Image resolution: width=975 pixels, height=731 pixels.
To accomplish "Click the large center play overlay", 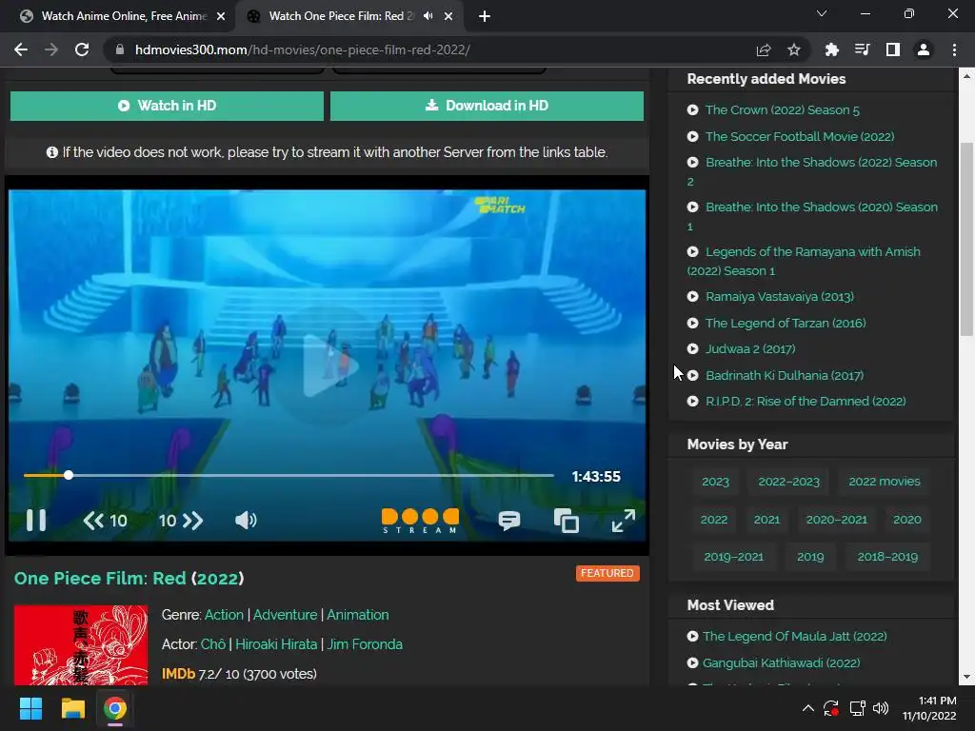I will (328, 365).
